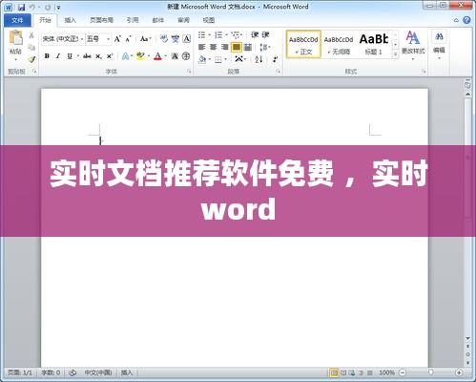Viewport: 476px width, 382px height.
Task: Click the Phonetic Guide 变 icon
Action: point(176,39)
